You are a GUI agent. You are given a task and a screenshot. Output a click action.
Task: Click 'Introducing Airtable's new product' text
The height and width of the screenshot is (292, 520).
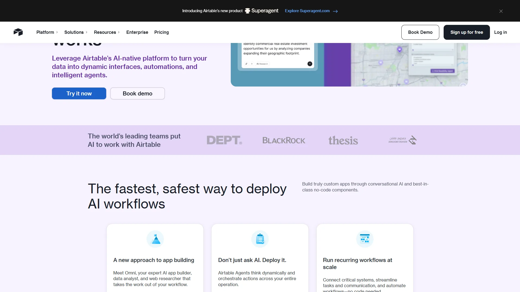point(212,11)
